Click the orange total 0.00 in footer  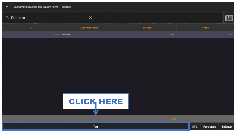click(x=173, y=119)
